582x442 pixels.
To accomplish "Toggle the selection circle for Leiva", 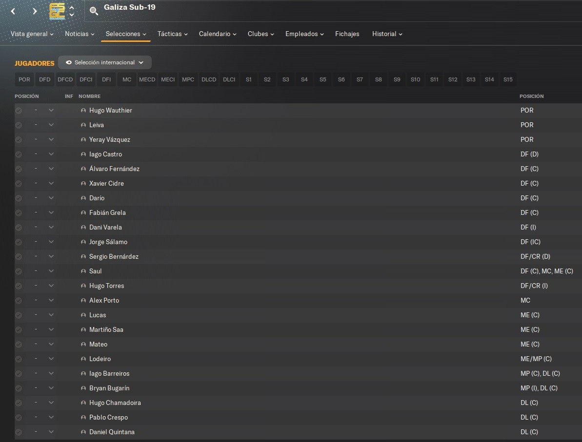I will [x=19, y=125].
